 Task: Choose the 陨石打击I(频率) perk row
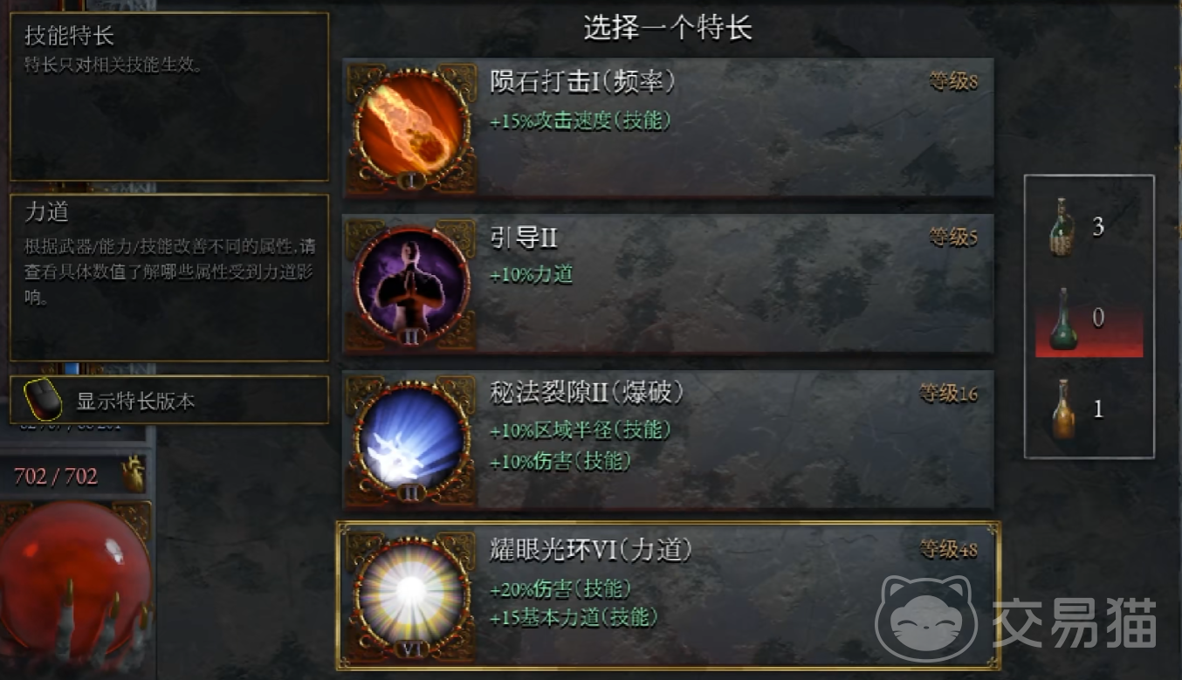pyautogui.click(x=668, y=128)
